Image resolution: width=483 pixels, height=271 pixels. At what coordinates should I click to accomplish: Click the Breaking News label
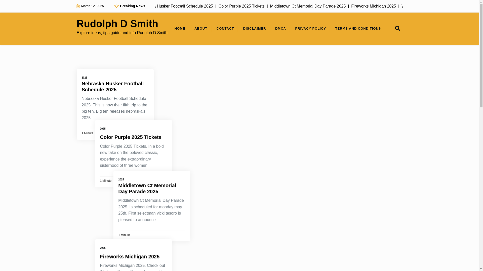[132, 6]
